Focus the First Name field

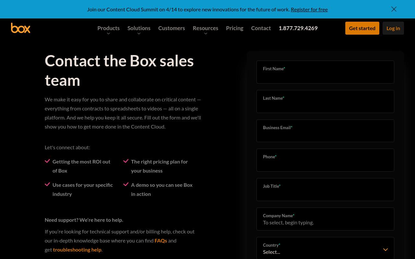[325, 72]
